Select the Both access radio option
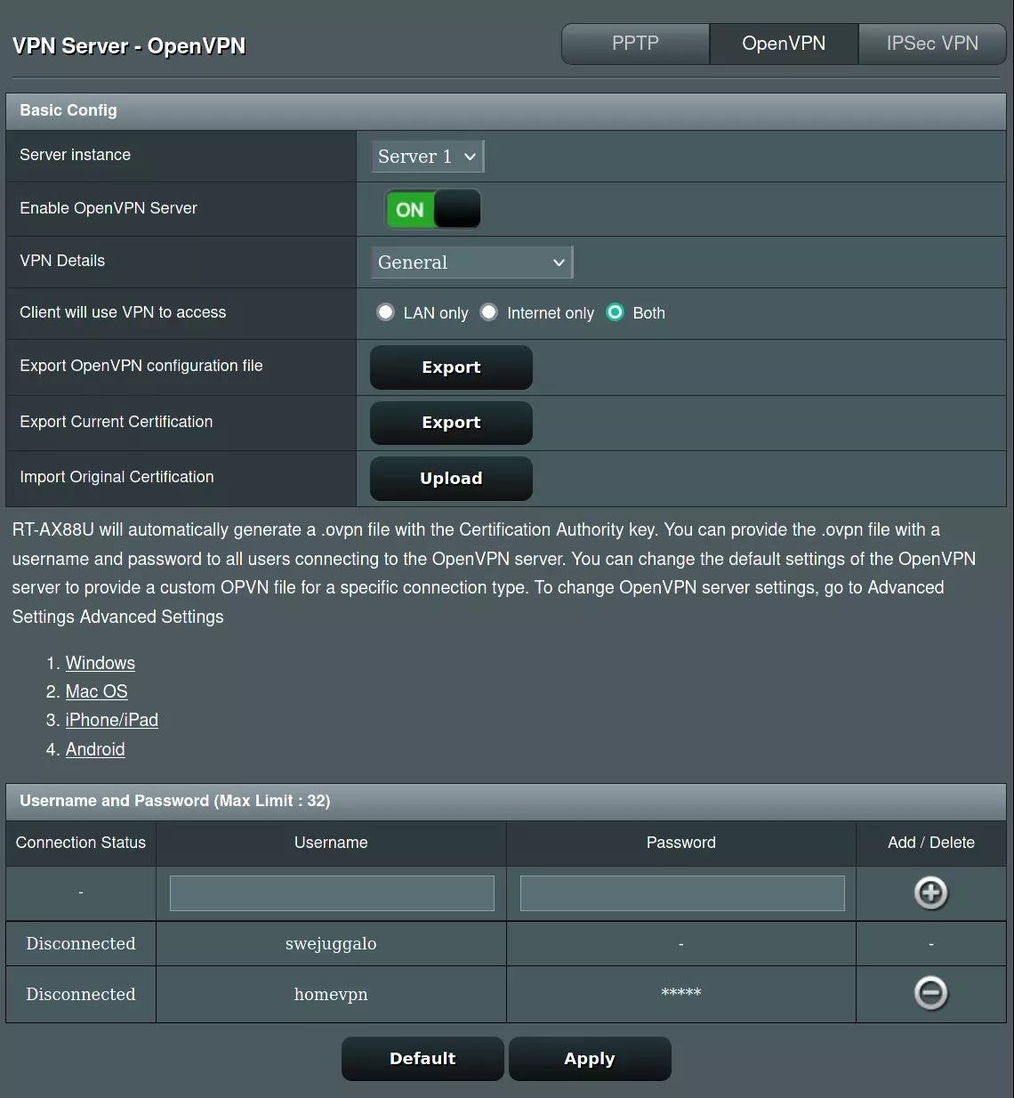The image size is (1014, 1098). pyautogui.click(x=615, y=312)
